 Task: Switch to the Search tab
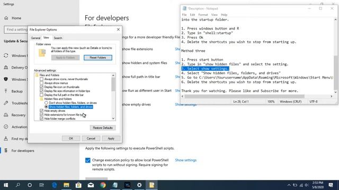(58, 38)
